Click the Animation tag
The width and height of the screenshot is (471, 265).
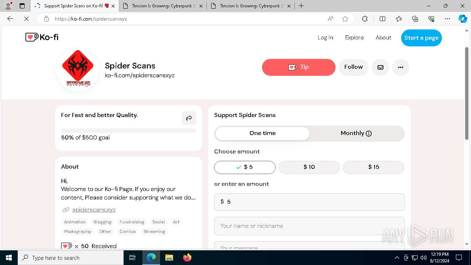pyautogui.click(x=75, y=222)
